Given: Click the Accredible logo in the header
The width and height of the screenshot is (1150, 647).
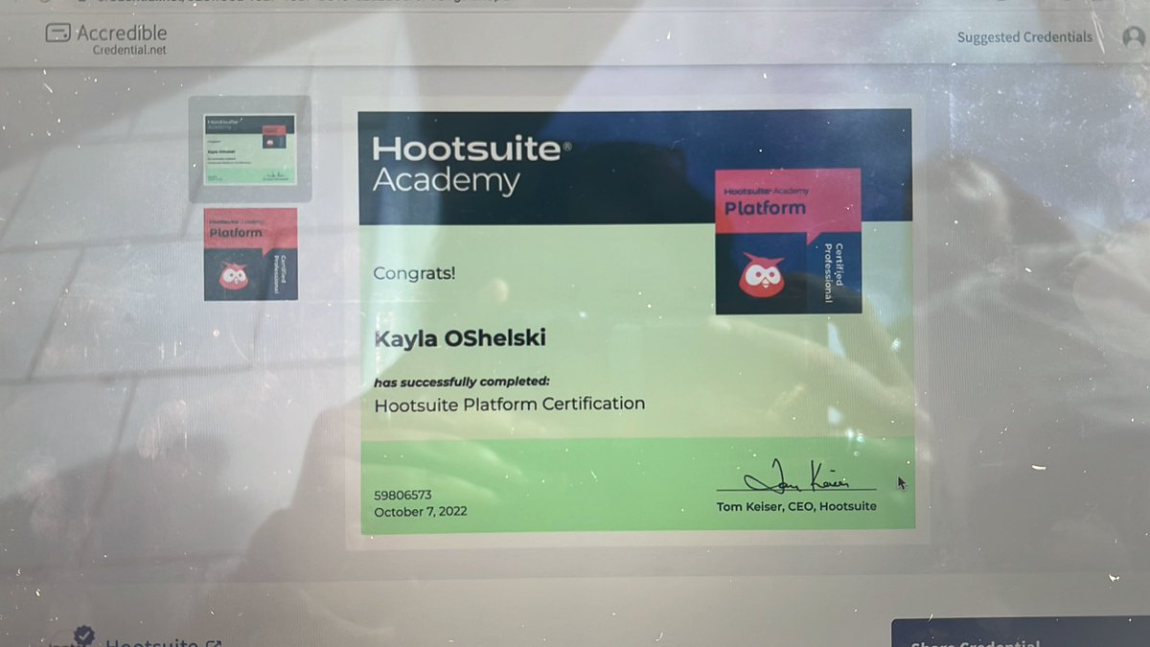Looking at the screenshot, I should pos(106,39).
